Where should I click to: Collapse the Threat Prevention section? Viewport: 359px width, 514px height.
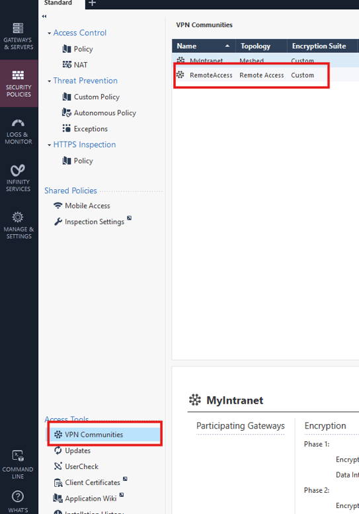point(49,81)
